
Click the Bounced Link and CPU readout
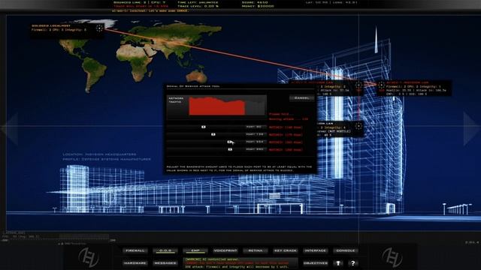[x=139, y=2]
